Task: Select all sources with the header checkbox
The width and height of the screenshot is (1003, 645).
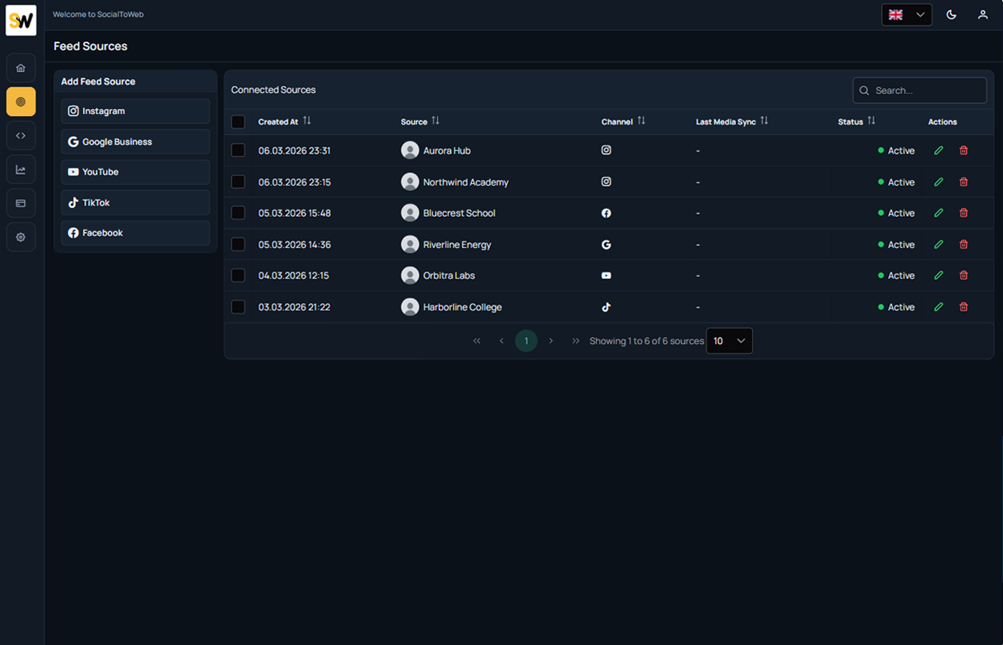Action: pos(238,122)
